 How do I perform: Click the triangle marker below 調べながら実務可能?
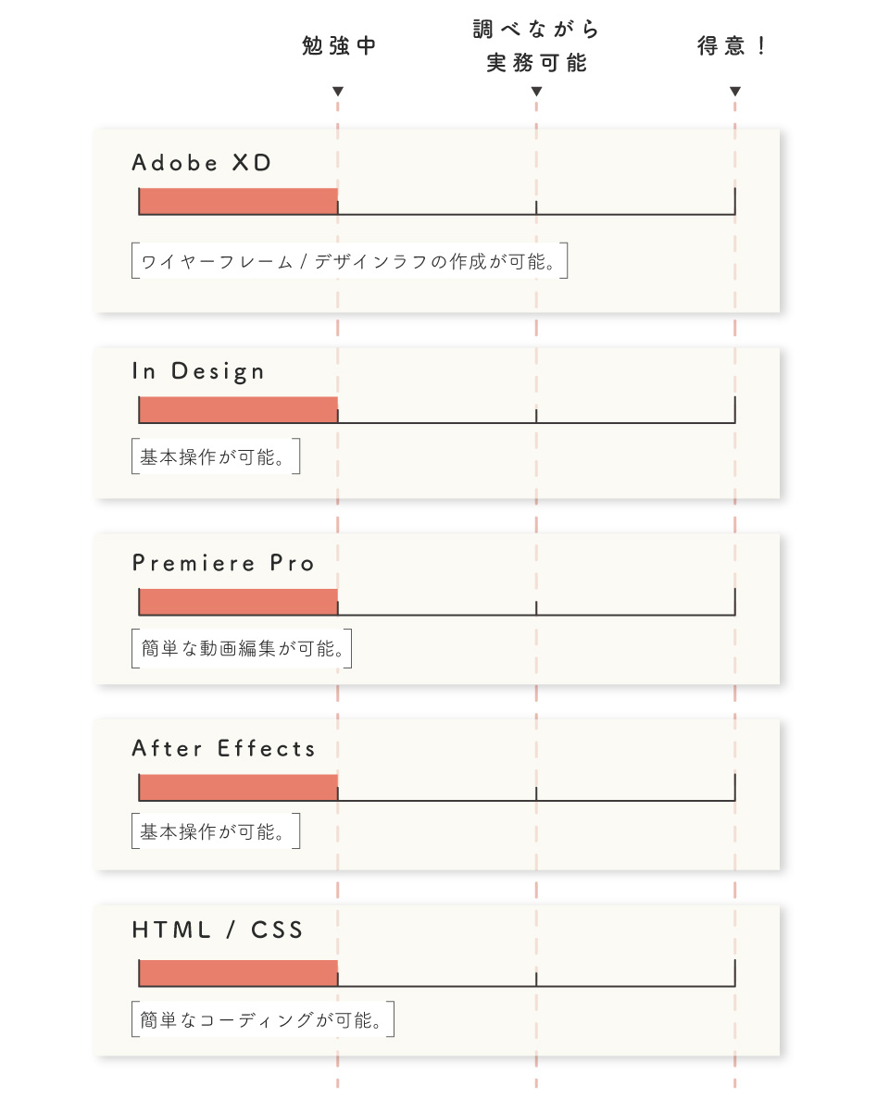(x=536, y=91)
